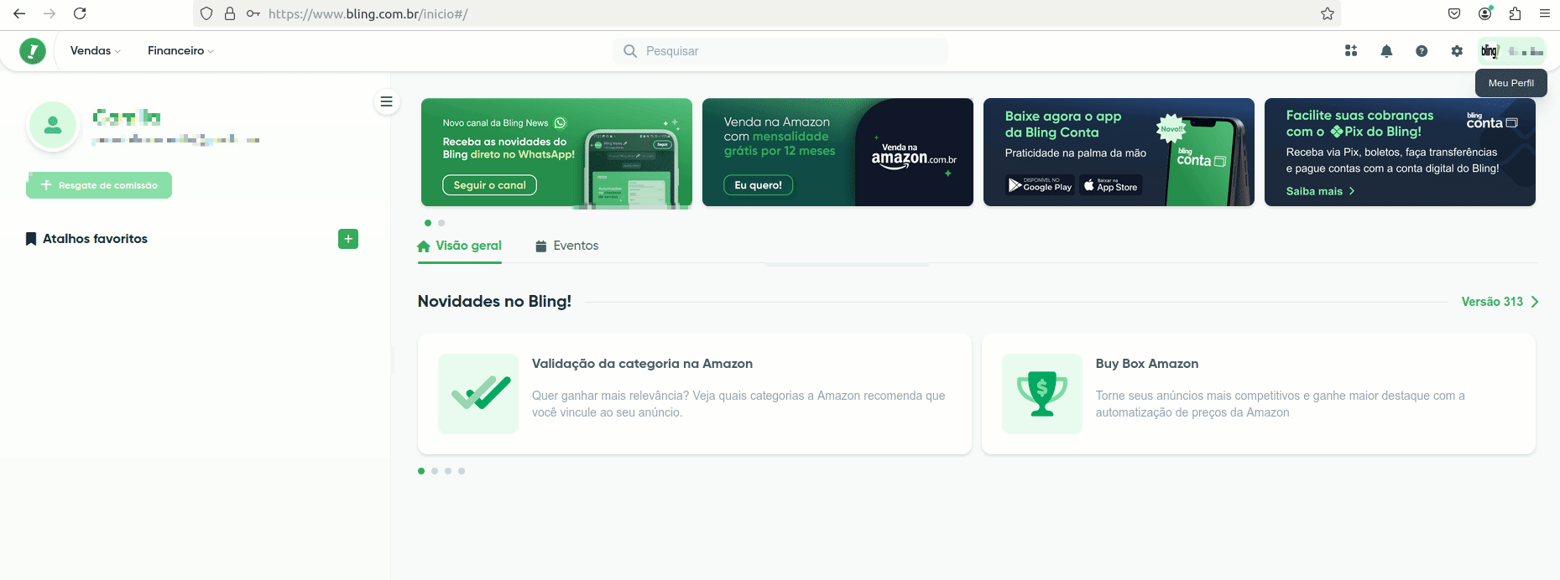
Task: Bookmark this page with the star icon
Action: pos(1328,13)
